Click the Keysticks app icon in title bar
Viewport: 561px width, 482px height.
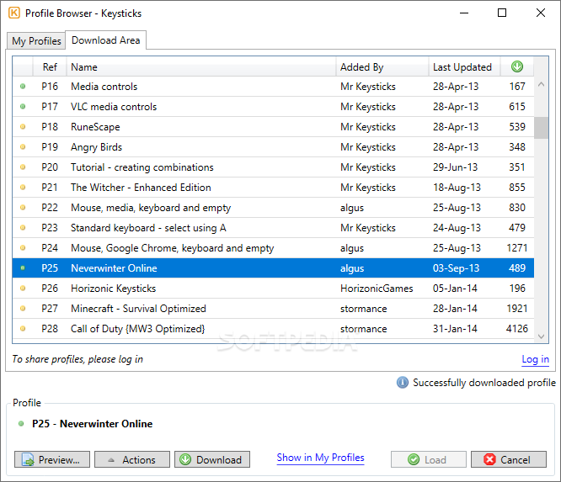[14, 13]
